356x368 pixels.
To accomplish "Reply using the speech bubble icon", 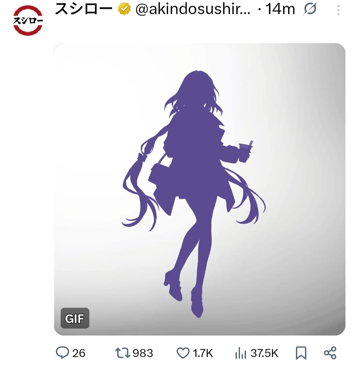I will pos(62,352).
